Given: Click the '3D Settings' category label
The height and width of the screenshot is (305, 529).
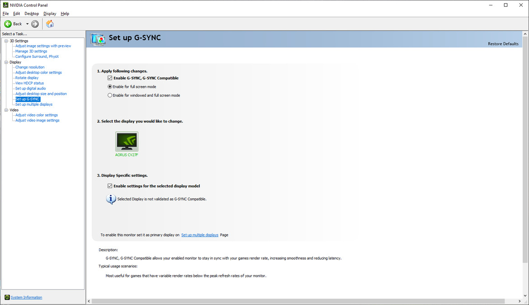Looking at the screenshot, I should (x=19, y=41).
